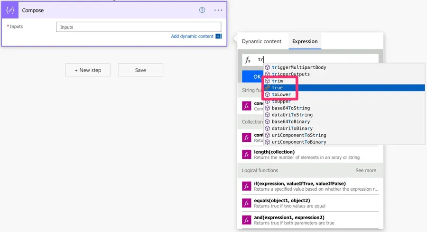Screen dimensions: 427x232
Task: Choose triggerMultipartBody from suggestions
Action: pyautogui.click(x=298, y=67)
